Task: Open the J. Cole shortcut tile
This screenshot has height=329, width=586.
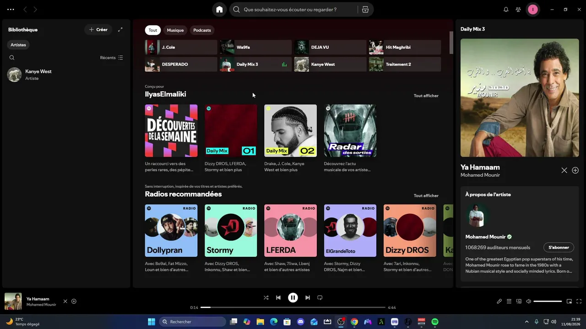Action: click(x=181, y=47)
